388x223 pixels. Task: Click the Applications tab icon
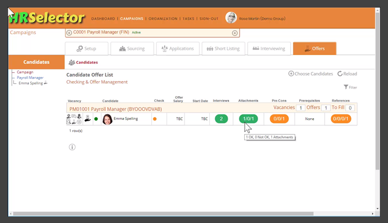[x=165, y=49]
